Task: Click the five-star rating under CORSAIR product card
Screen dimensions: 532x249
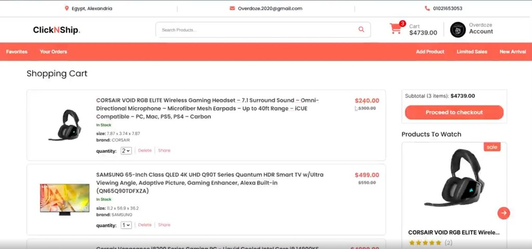Action: [x=425, y=243]
